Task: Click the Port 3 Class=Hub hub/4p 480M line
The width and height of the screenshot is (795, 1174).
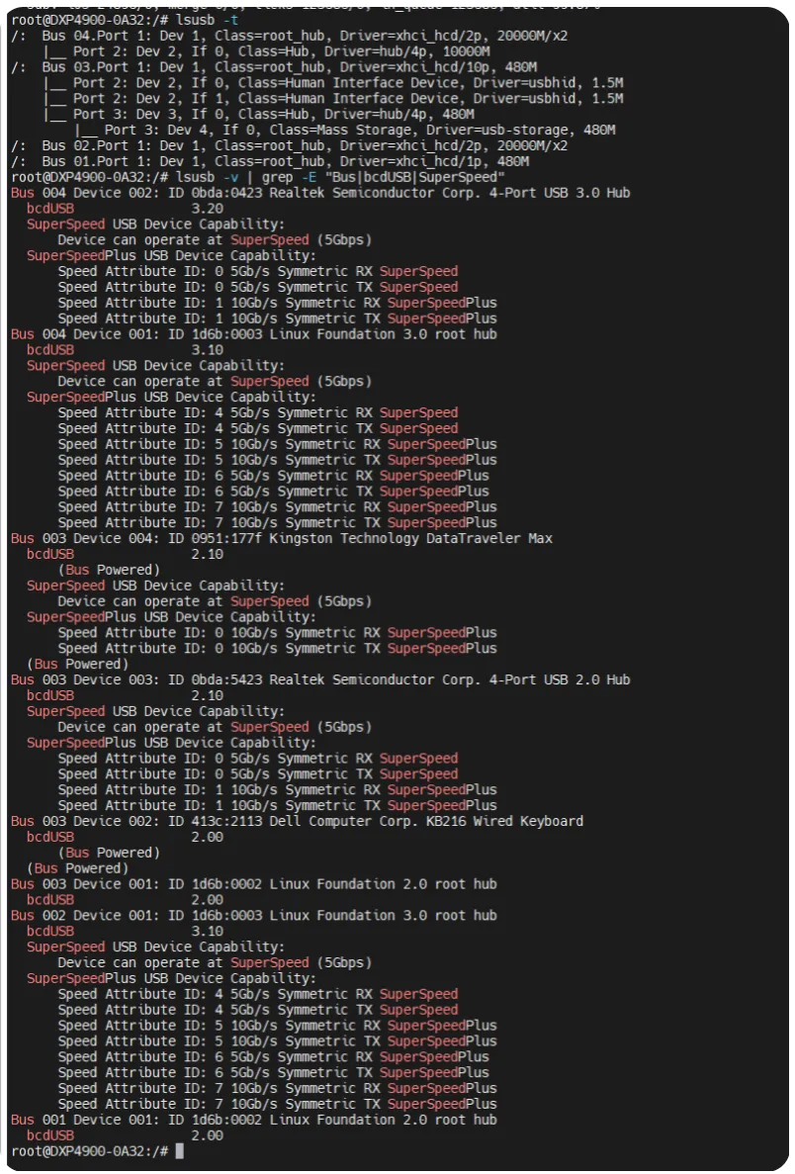Action: (258, 115)
